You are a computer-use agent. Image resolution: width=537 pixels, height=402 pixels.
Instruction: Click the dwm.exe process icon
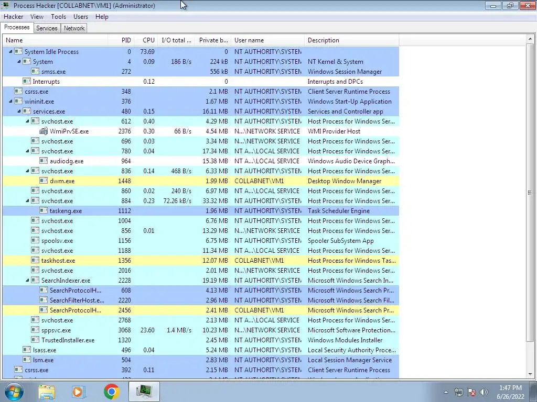44,181
